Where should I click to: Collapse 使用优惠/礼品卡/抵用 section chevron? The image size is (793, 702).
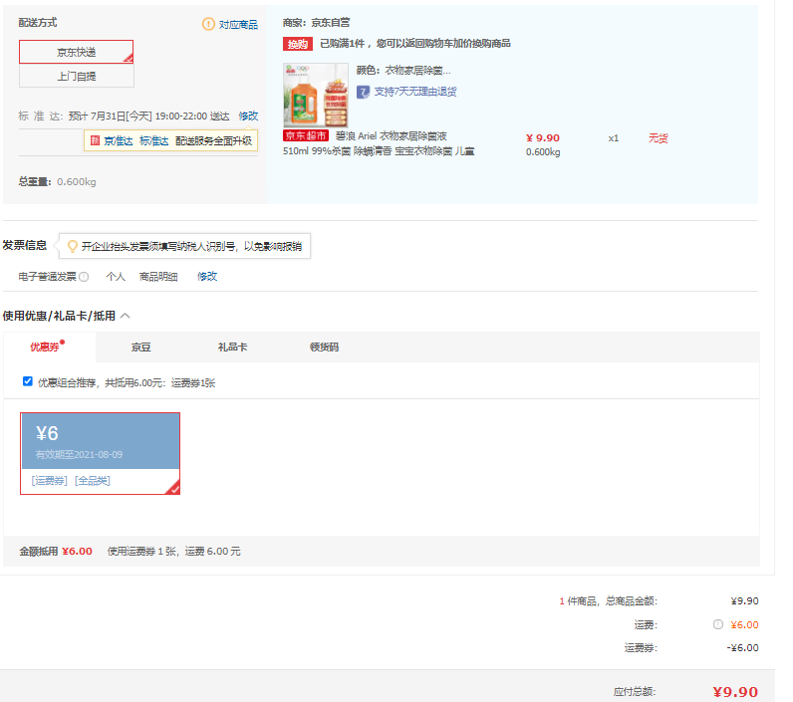point(126,316)
